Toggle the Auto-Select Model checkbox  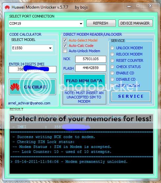[65, 40]
